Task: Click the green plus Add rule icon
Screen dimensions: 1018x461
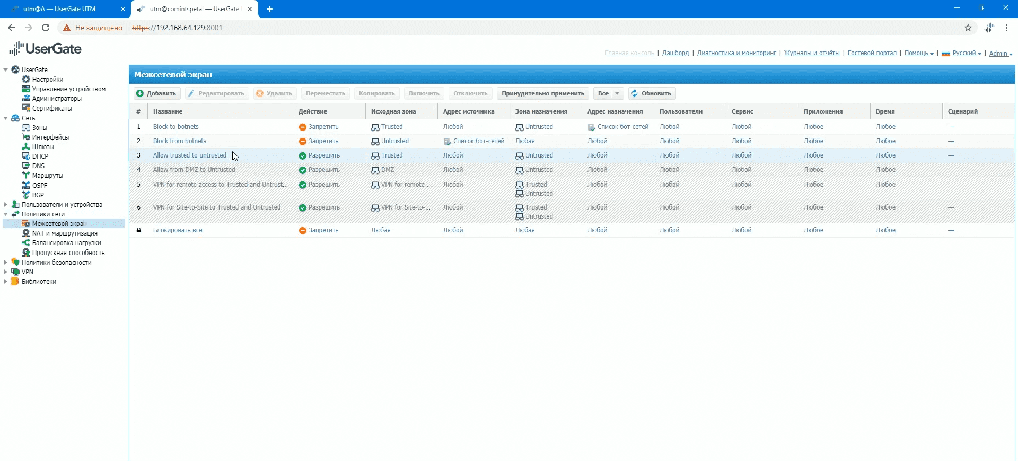Action: point(140,93)
